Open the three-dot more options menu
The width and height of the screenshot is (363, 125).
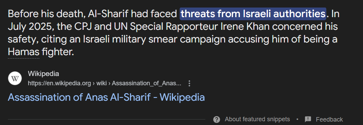coord(189,83)
